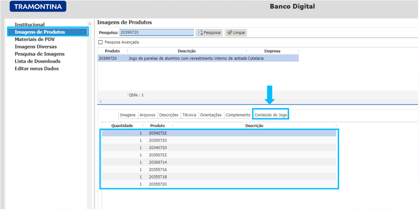Open the Conteúdo do Jogo tab
The height and width of the screenshot is (210, 419).
pyautogui.click(x=271, y=115)
